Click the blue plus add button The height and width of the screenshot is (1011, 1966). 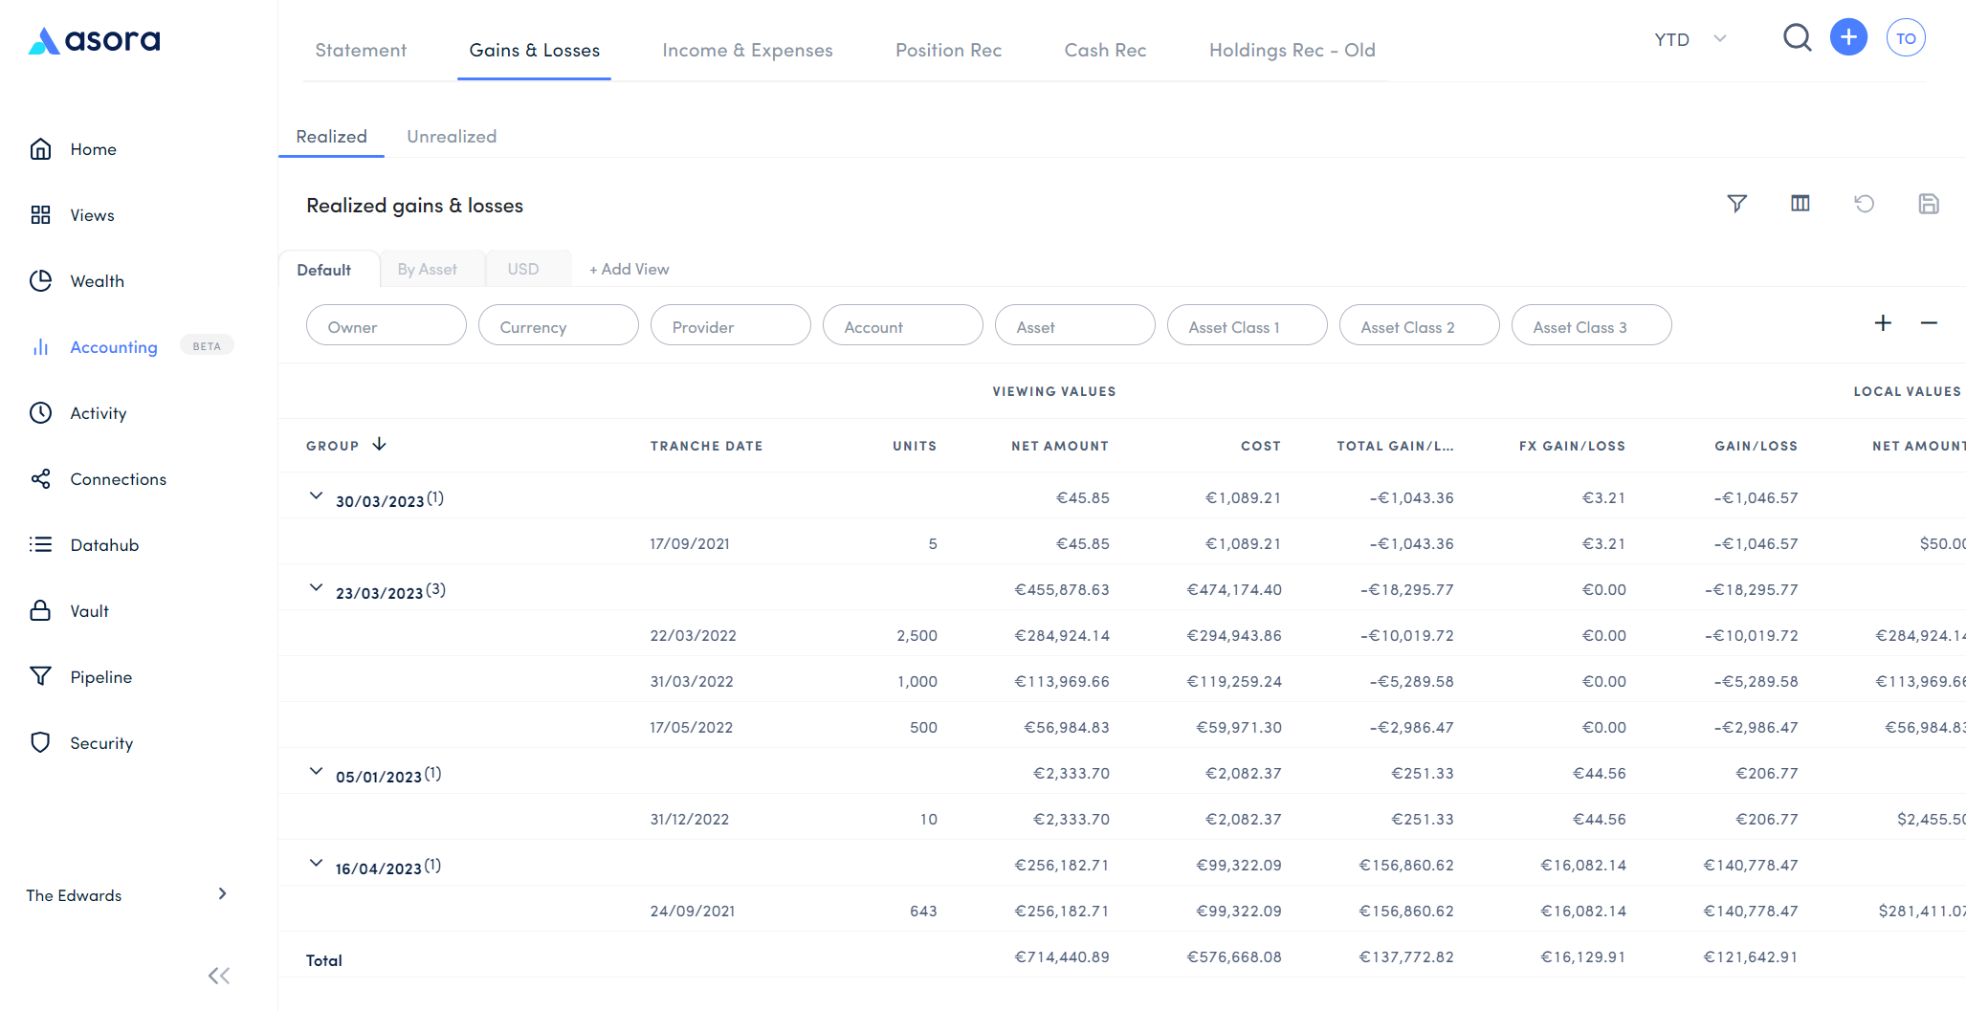click(x=1848, y=38)
